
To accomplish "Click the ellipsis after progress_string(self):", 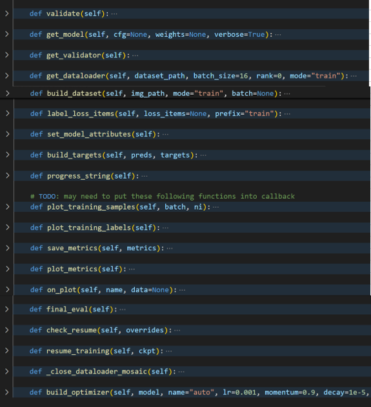I will 145,176.
